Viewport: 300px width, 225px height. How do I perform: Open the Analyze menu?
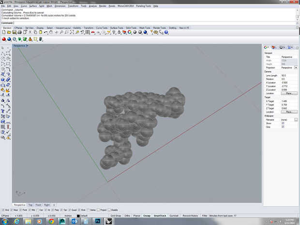pos(93,6)
